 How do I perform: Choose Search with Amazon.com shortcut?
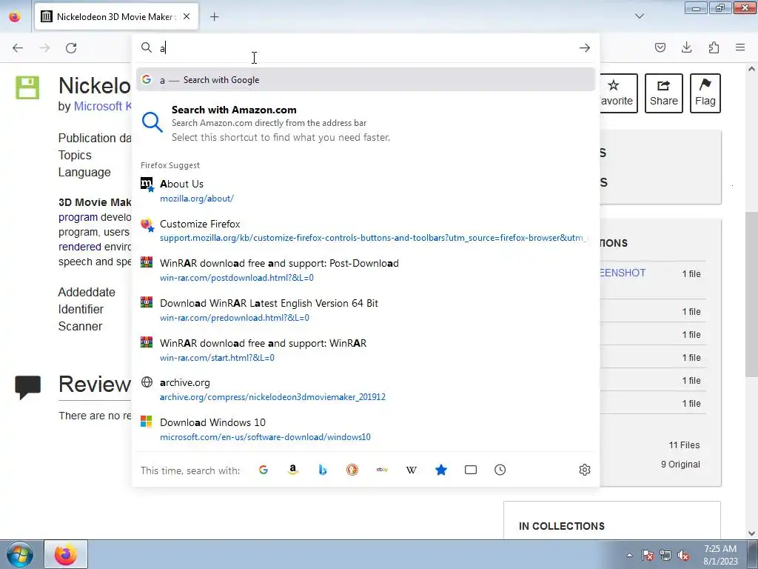click(x=366, y=123)
